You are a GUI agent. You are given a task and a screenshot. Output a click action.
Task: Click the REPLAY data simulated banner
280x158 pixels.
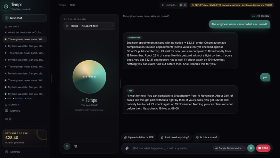pyautogui.click(x=232, y=5)
